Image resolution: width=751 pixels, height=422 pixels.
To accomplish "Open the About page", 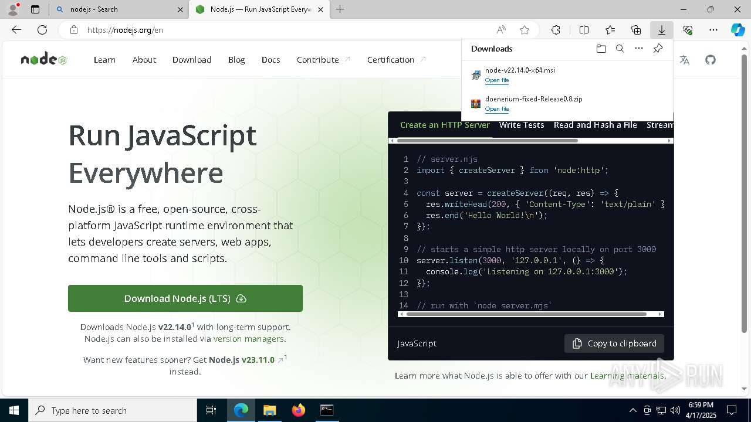I will [144, 60].
